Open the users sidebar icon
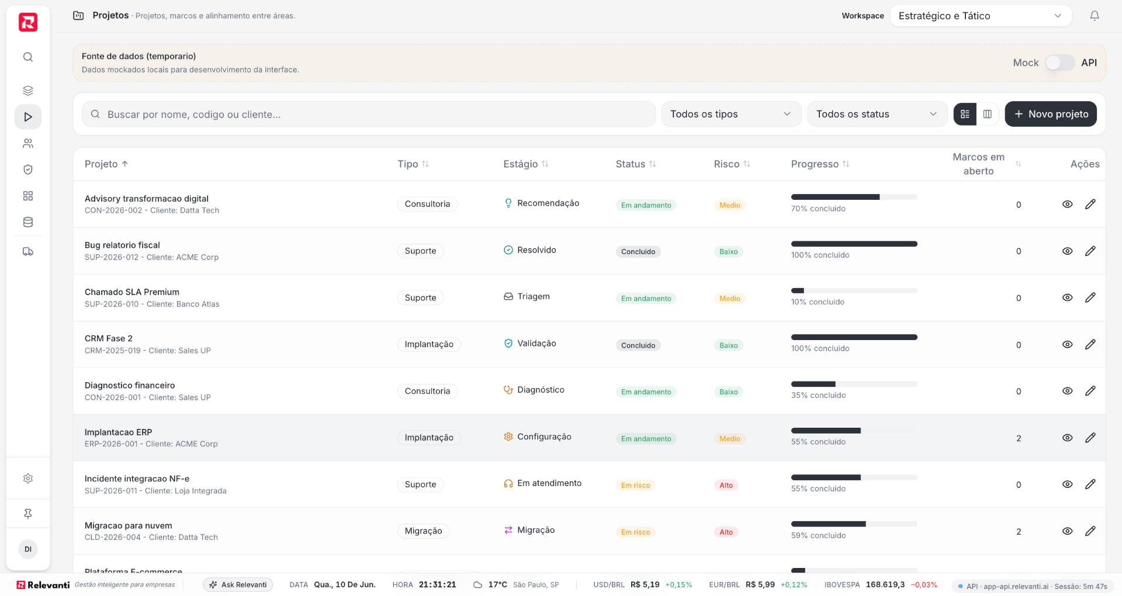The width and height of the screenshot is (1122, 596). [x=28, y=143]
